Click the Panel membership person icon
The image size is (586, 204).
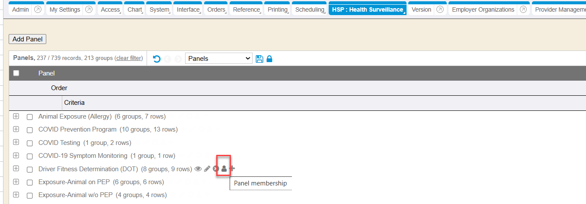[x=224, y=169]
